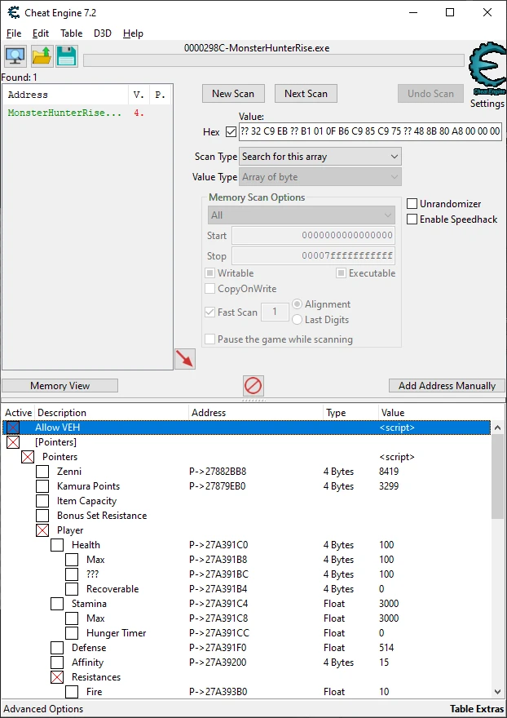This screenshot has height=718, width=507.
Task: Open the Scan Type dropdown
Action: [x=320, y=157]
